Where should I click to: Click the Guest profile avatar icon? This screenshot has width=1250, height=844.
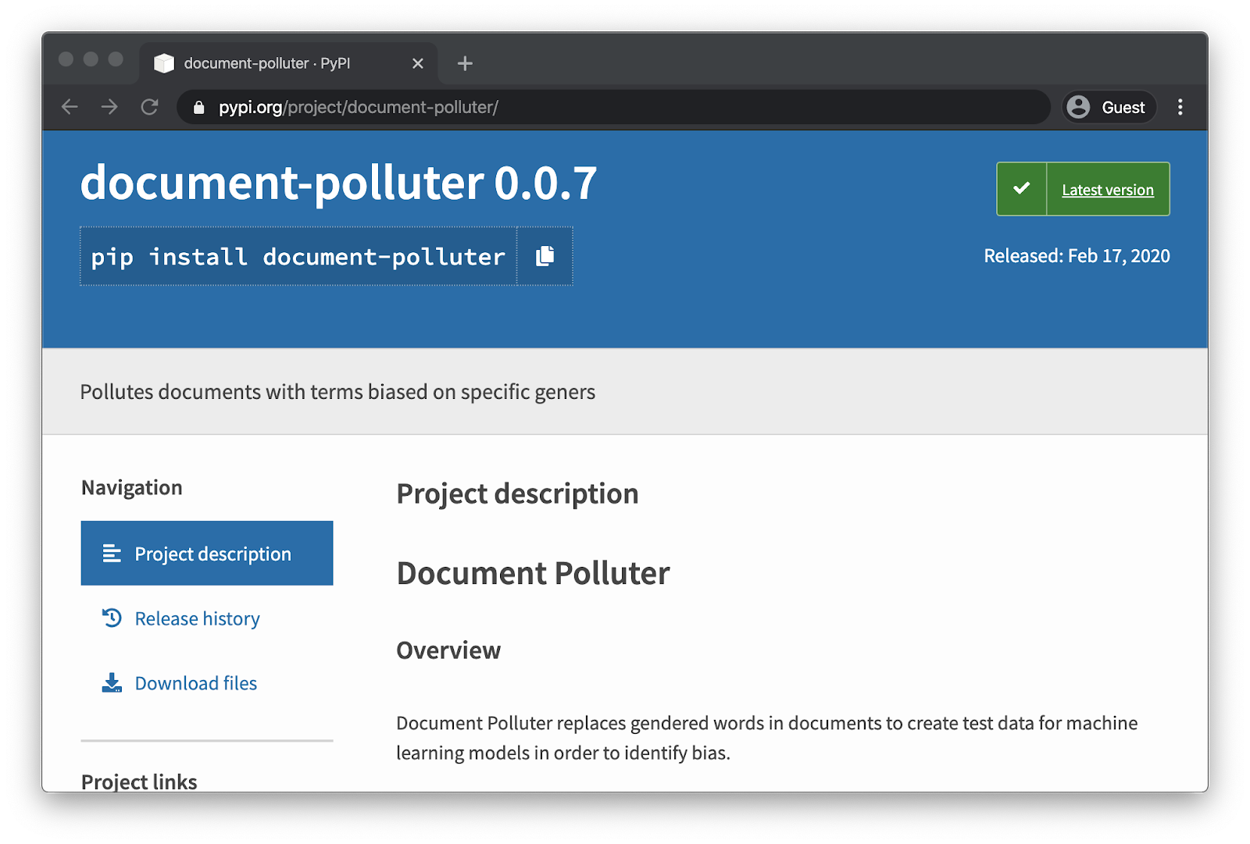click(1079, 107)
